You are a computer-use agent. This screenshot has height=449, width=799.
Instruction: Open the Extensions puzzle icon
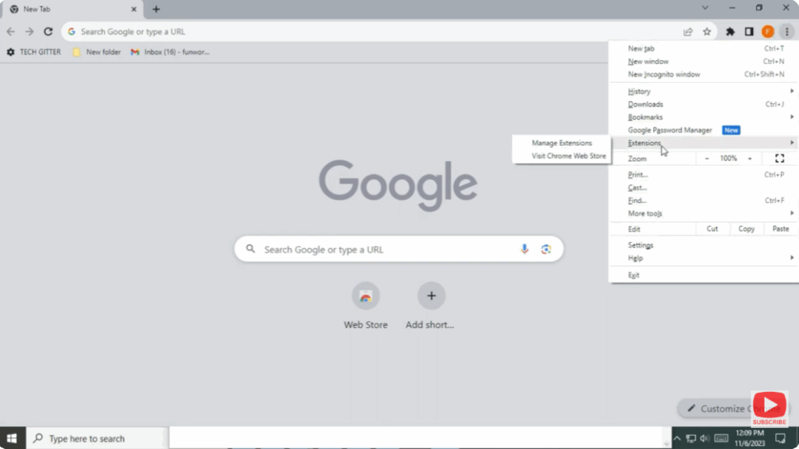[730, 32]
